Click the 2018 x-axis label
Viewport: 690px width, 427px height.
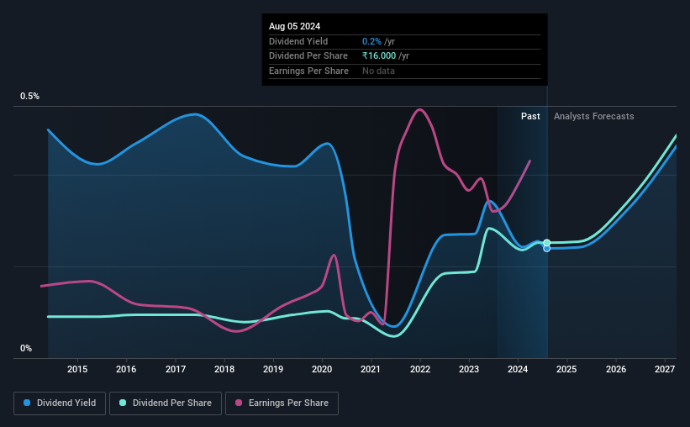pyautogui.click(x=224, y=369)
